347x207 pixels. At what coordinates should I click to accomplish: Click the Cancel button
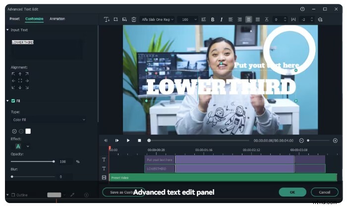point(324,192)
